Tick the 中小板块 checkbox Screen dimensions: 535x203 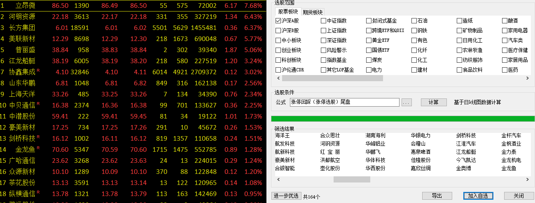278,40
